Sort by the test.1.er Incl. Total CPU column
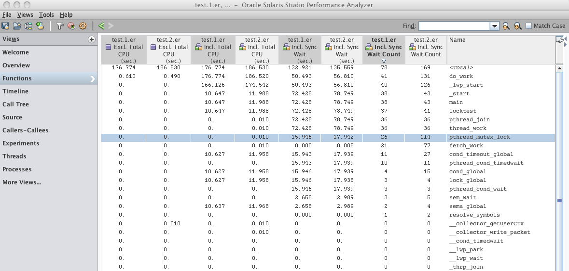Image resolution: width=569 pixels, height=271 pixels. pos(213,50)
